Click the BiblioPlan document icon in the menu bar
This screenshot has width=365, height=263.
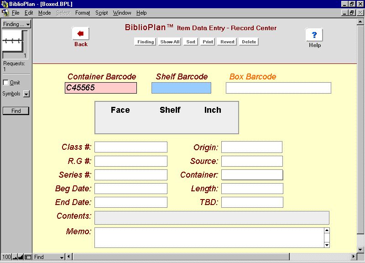(5, 13)
